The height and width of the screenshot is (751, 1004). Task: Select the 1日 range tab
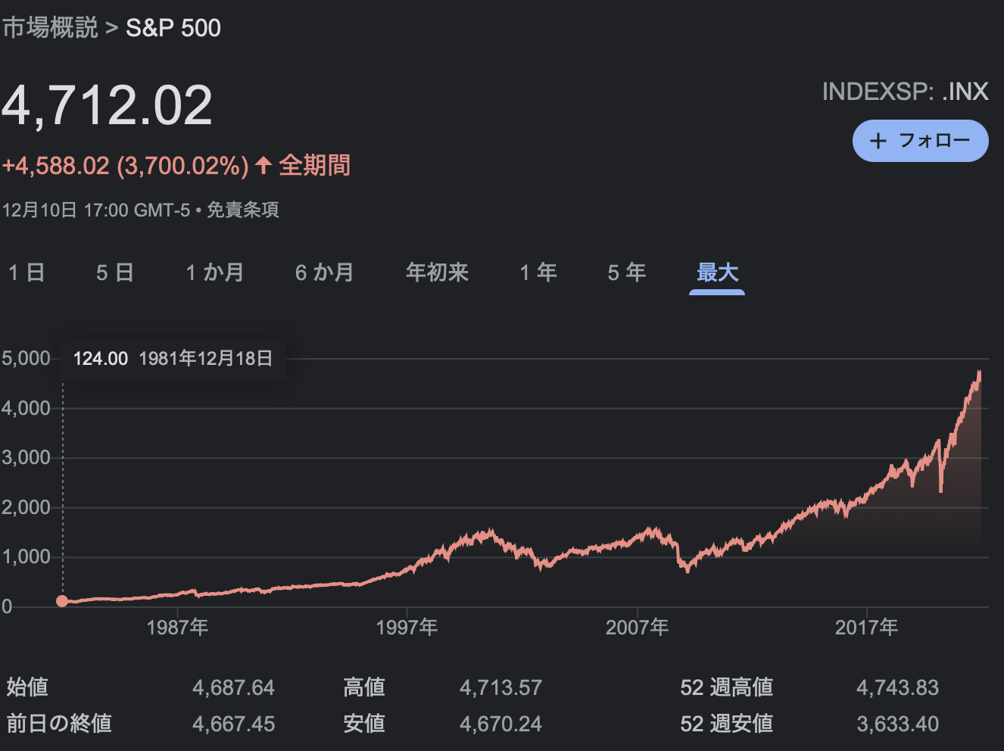pyautogui.click(x=27, y=273)
